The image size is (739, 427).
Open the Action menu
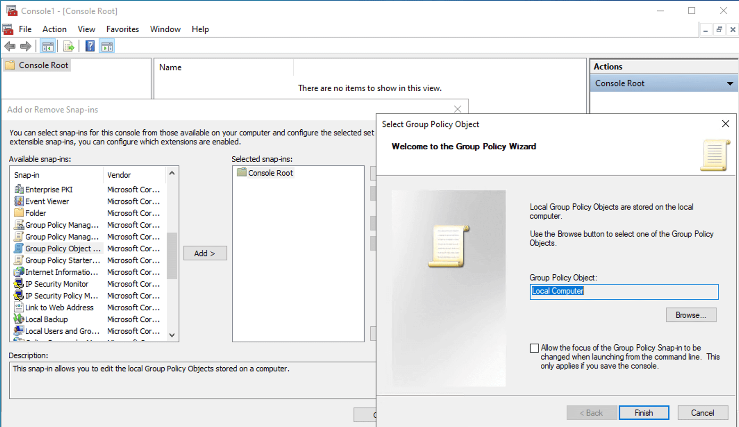pyautogui.click(x=54, y=29)
